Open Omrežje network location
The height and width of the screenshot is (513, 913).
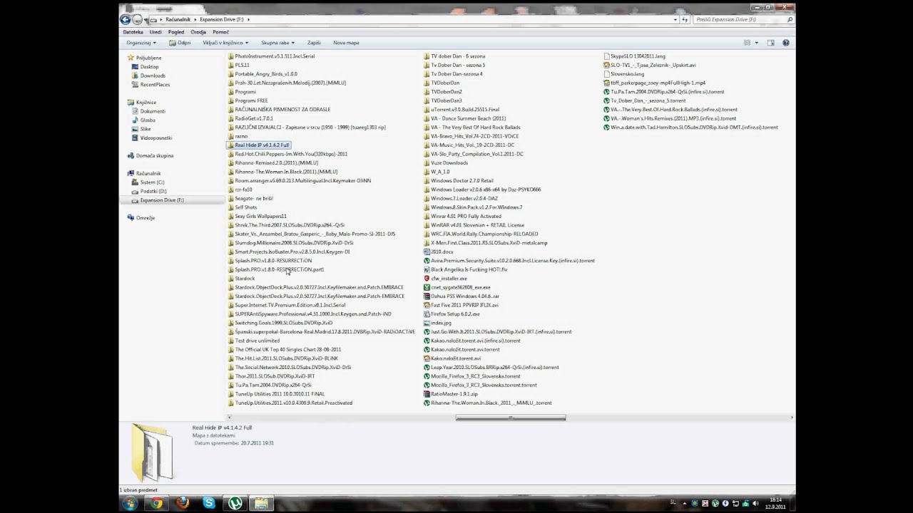click(x=146, y=218)
